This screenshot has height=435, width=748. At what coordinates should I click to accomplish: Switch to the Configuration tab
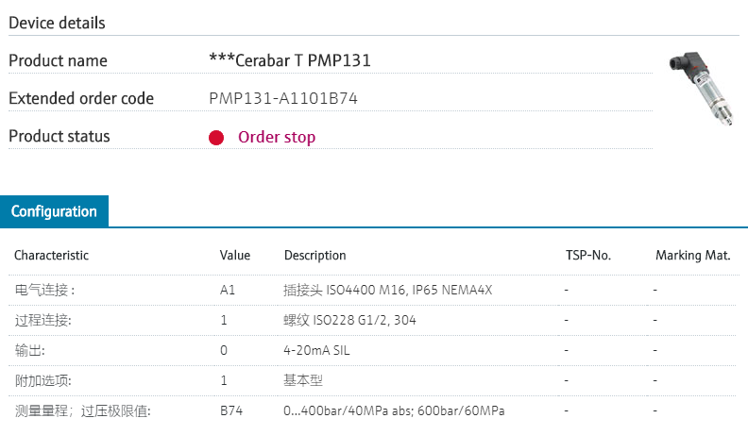pos(54,211)
